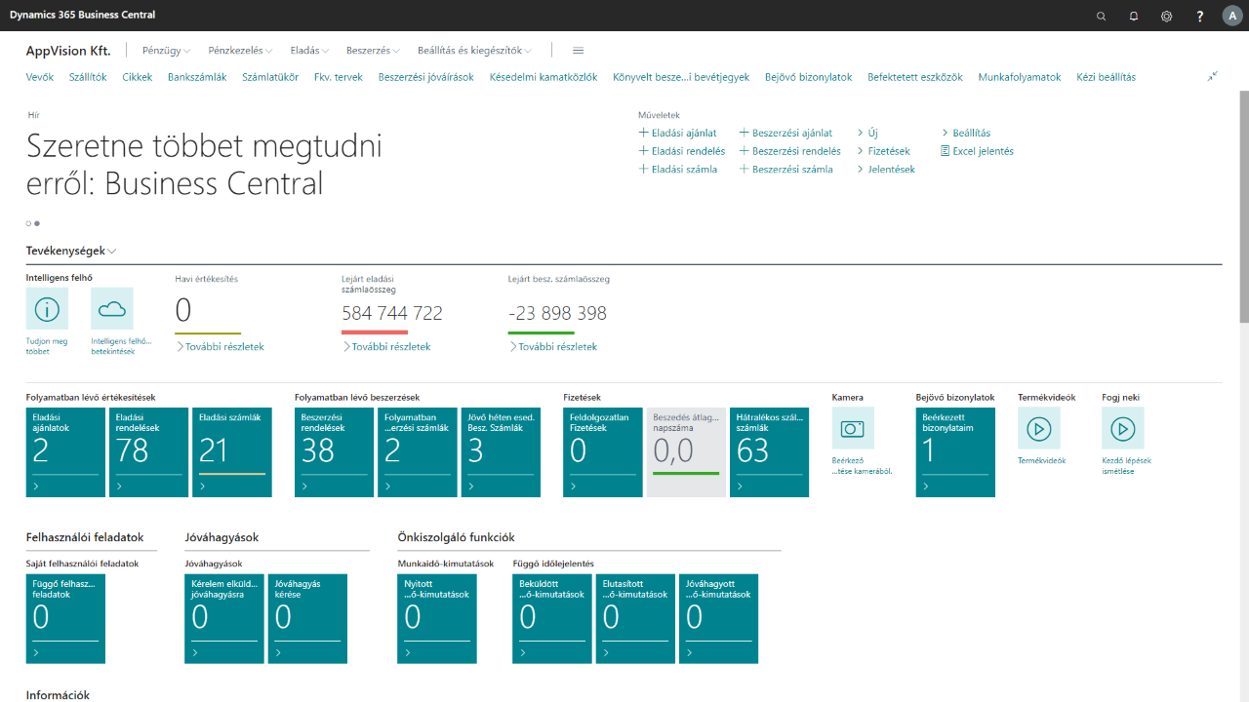
Task: Create new Beszerzési rendelés action
Action: [x=789, y=151]
